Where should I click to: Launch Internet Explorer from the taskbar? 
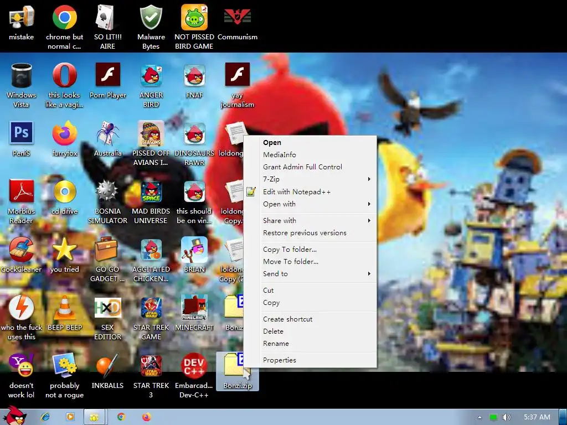pos(45,417)
